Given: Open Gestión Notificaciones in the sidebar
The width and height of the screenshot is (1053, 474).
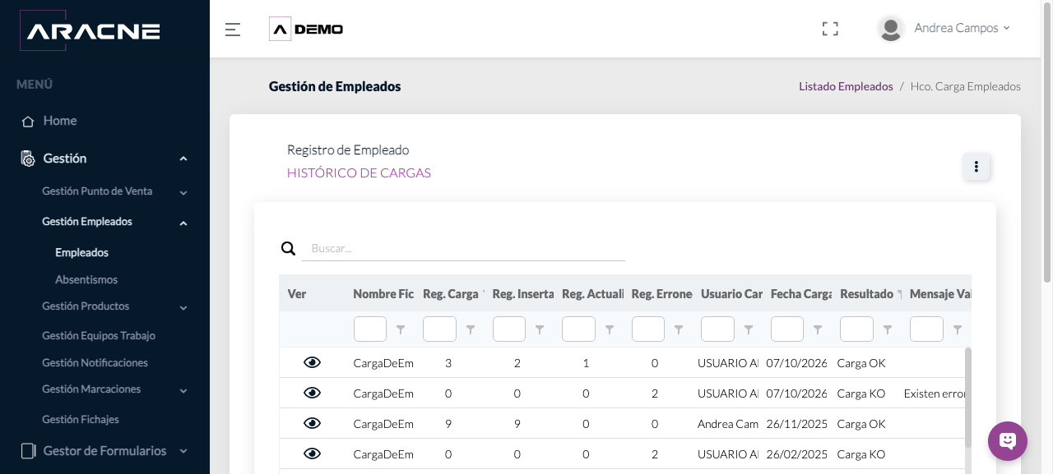Looking at the screenshot, I should [95, 362].
